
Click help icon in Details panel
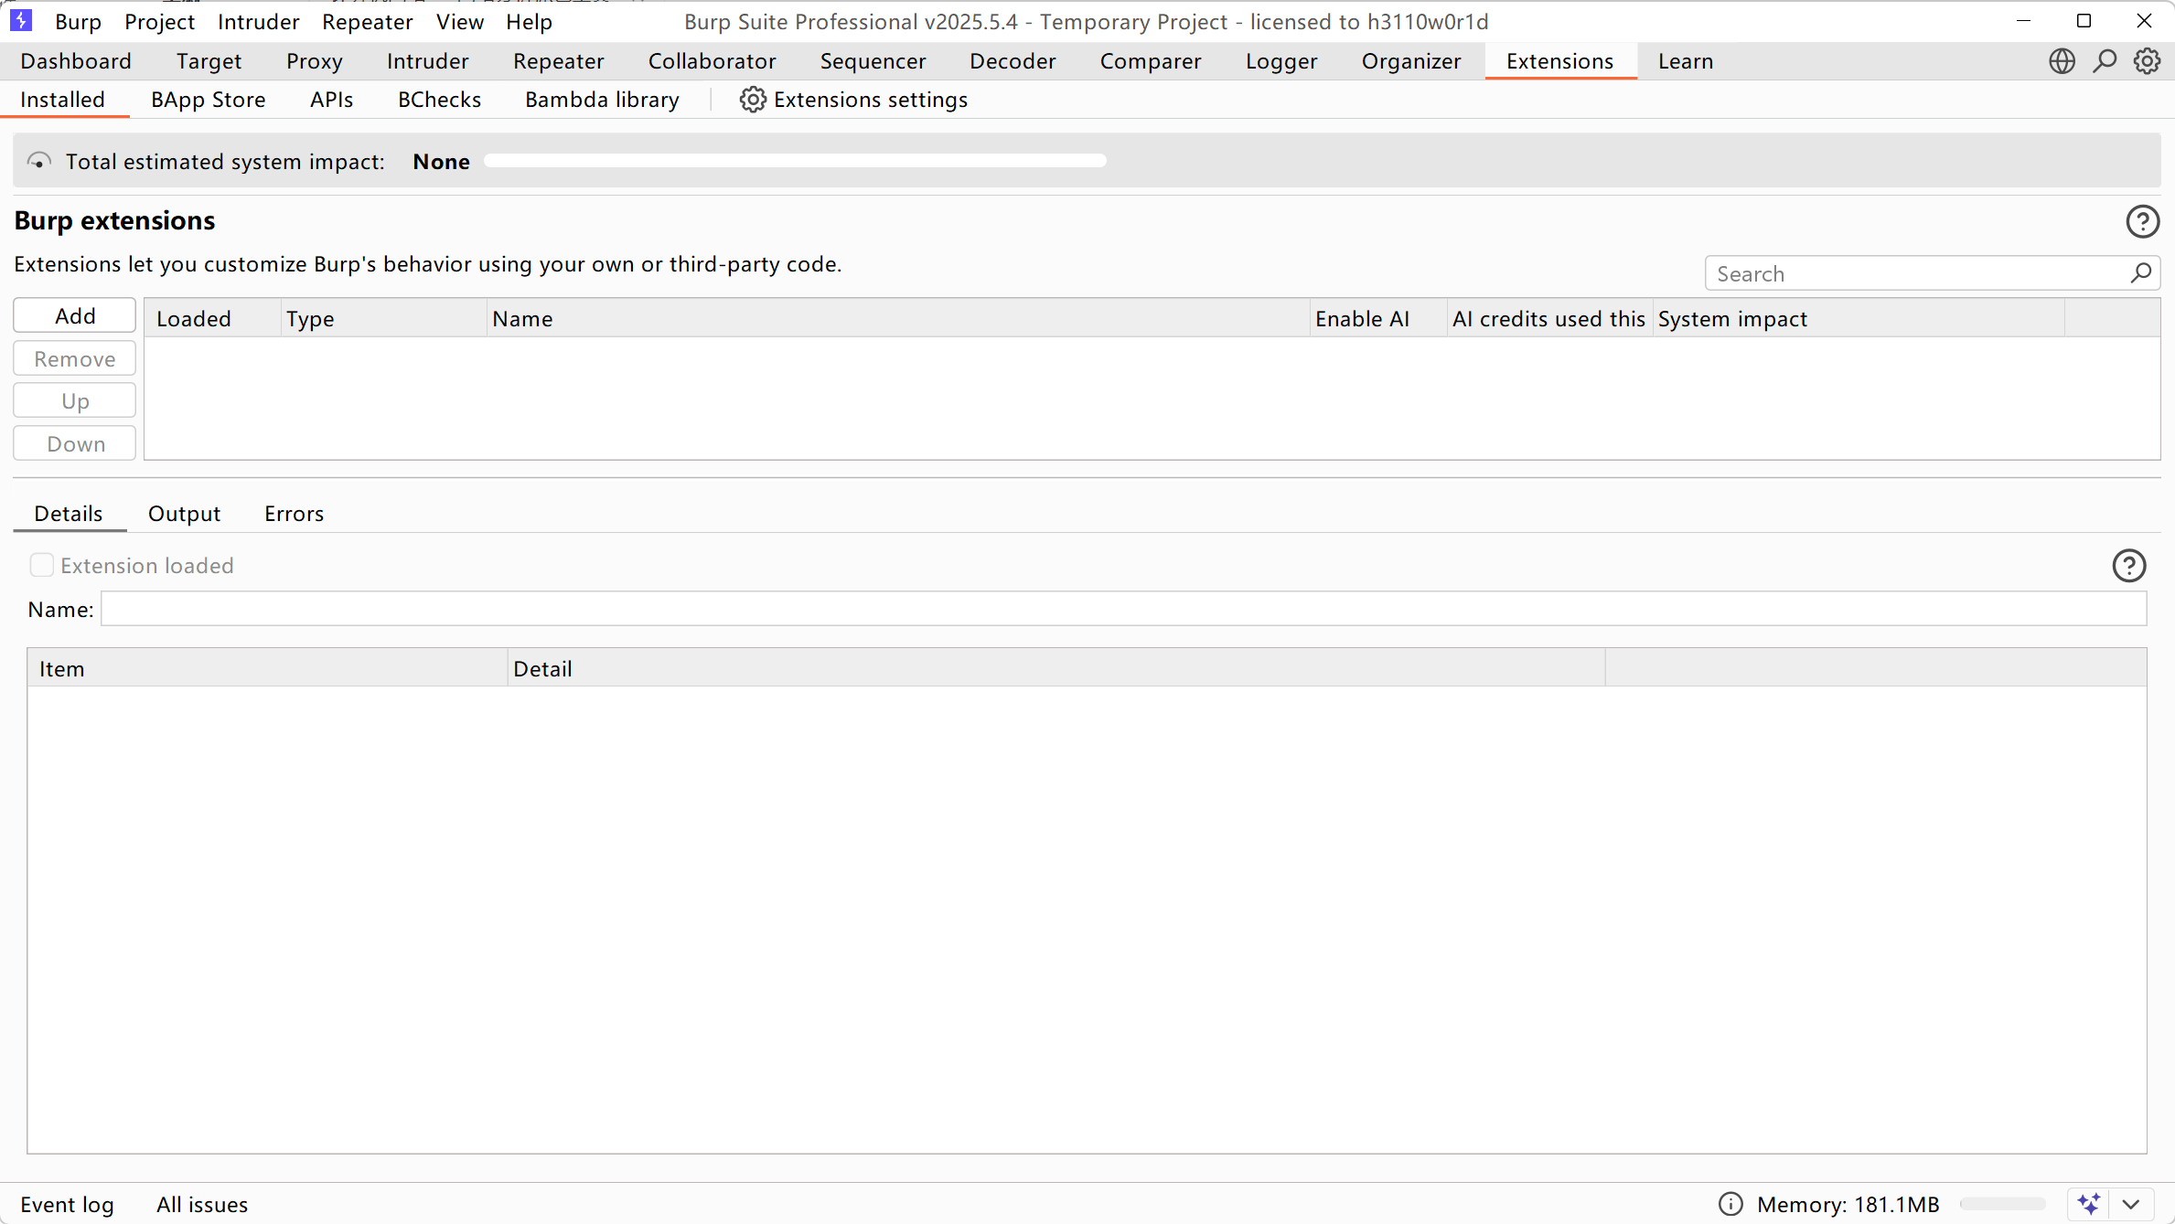(2128, 566)
